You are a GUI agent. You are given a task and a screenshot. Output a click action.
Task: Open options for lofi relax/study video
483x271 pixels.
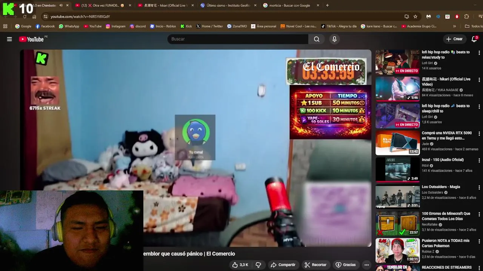click(x=479, y=53)
